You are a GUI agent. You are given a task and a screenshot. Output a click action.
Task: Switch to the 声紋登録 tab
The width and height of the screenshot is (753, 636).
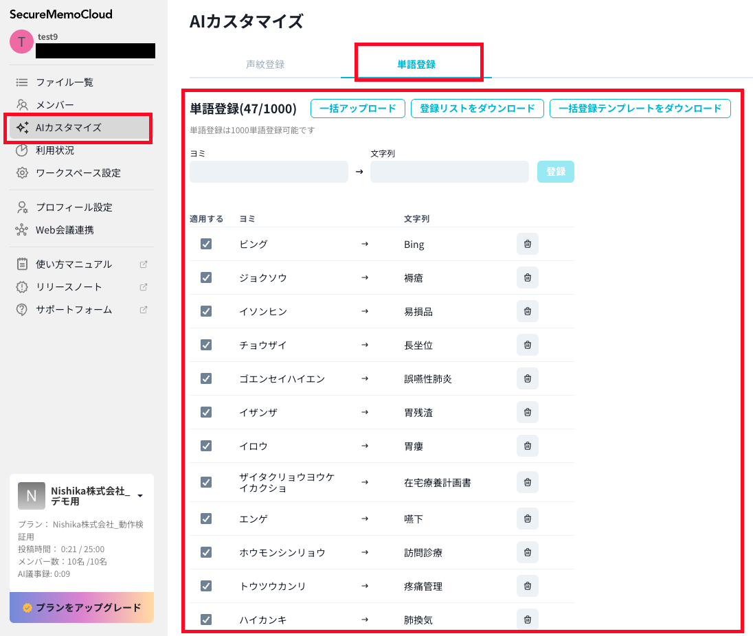[265, 65]
